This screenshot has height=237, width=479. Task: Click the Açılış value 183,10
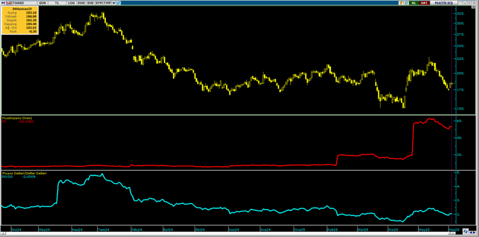(x=32, y=13)
